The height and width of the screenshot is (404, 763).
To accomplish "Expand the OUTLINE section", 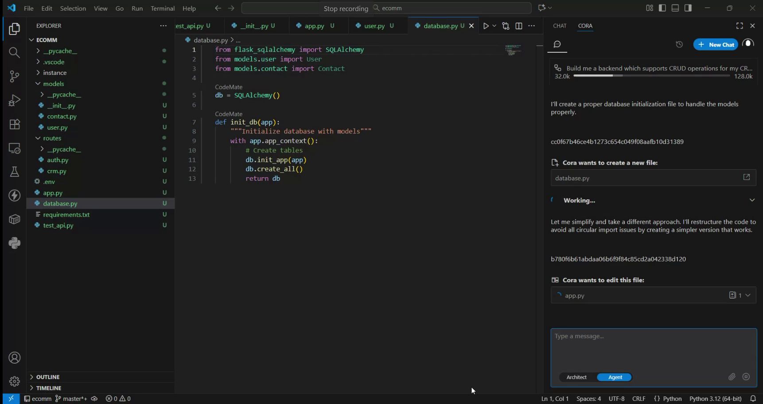I will coord(47,377).
